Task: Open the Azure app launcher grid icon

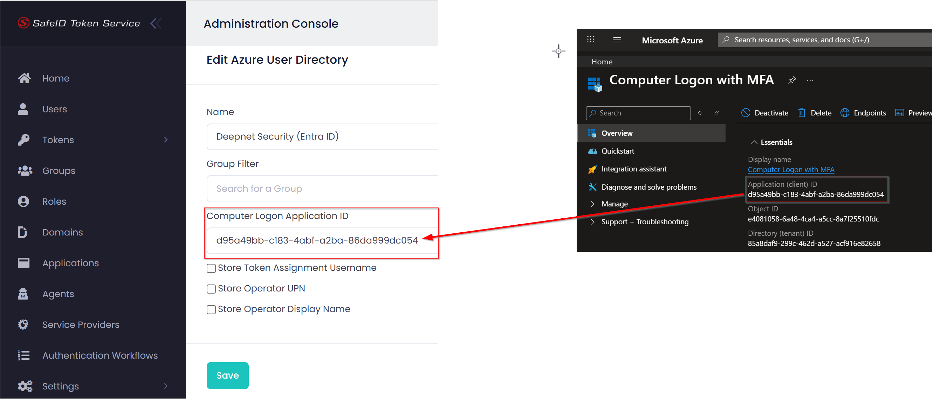Action: 591,40
